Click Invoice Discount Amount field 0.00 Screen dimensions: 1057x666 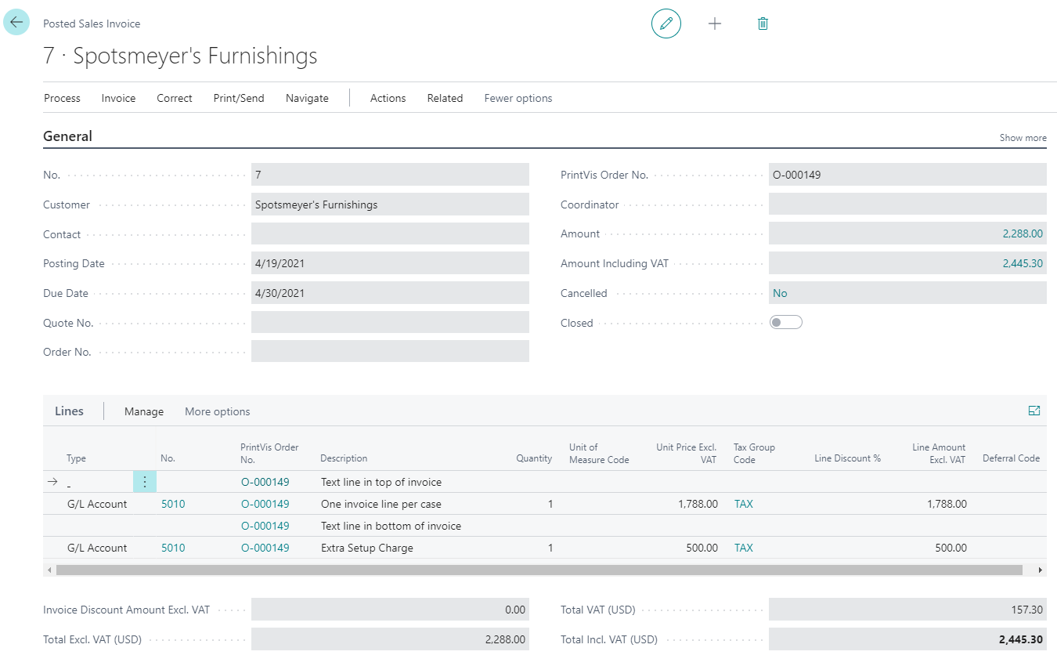tap(390, 610)
